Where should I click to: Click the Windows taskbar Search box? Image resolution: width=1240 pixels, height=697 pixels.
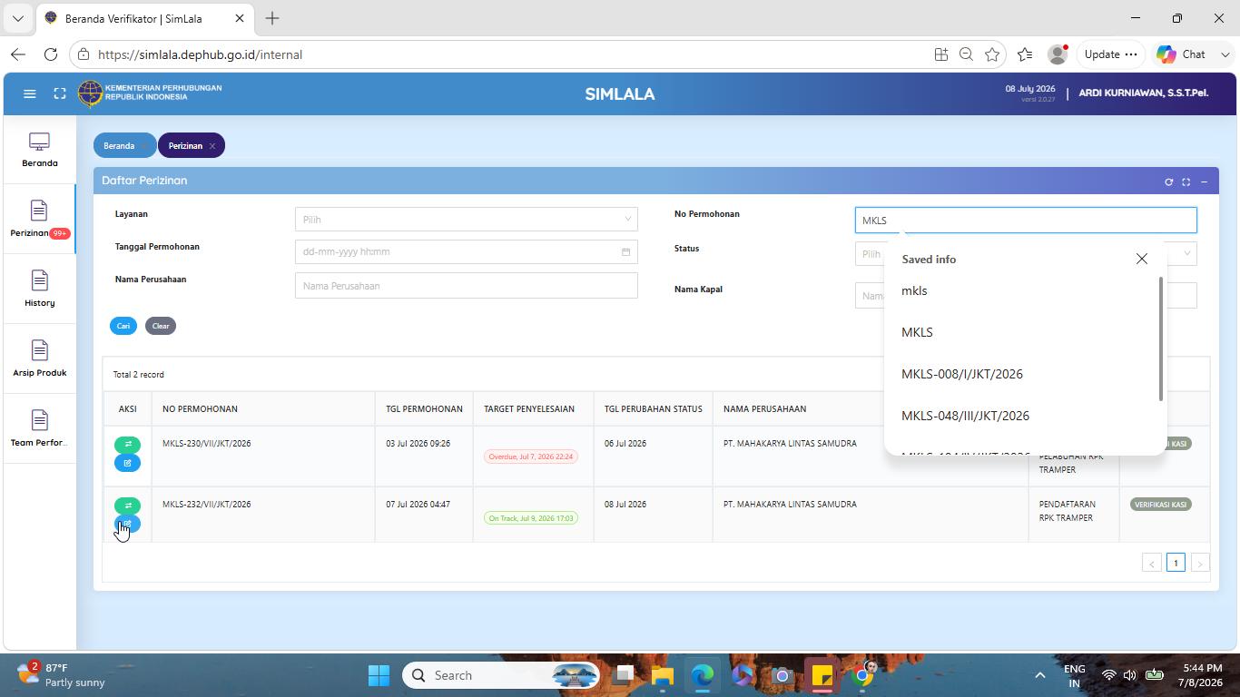pyautogui.click(x=502, y=675)
